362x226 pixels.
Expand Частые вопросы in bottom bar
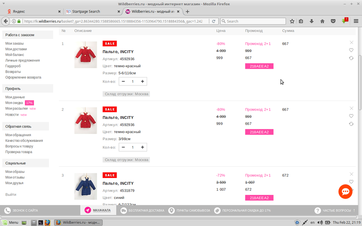(333, 210)
